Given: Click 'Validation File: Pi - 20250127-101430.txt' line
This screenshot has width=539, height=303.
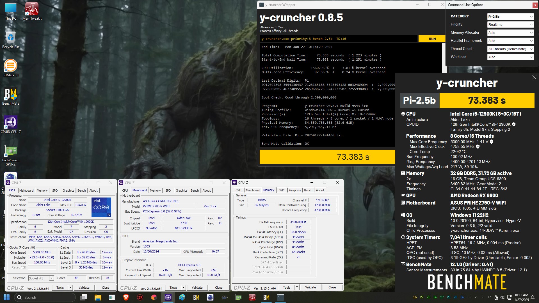Looking at the screenshot, I should (302, 135).
